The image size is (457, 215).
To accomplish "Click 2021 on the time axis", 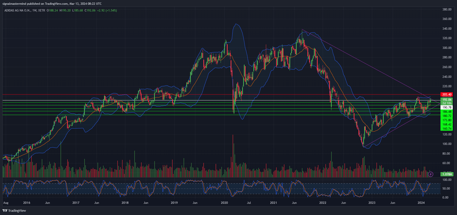I will coord(273,203).
